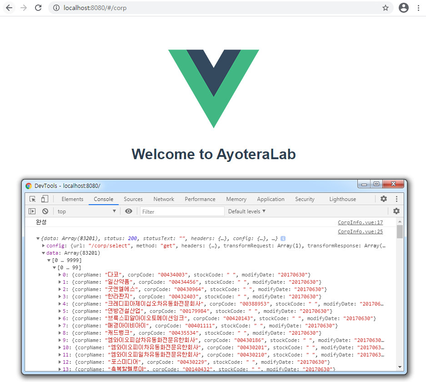This screenshot has width=426, height=382.
Task: Expand entry 1 with corpCode 00434456
Action: coord(60,282)
